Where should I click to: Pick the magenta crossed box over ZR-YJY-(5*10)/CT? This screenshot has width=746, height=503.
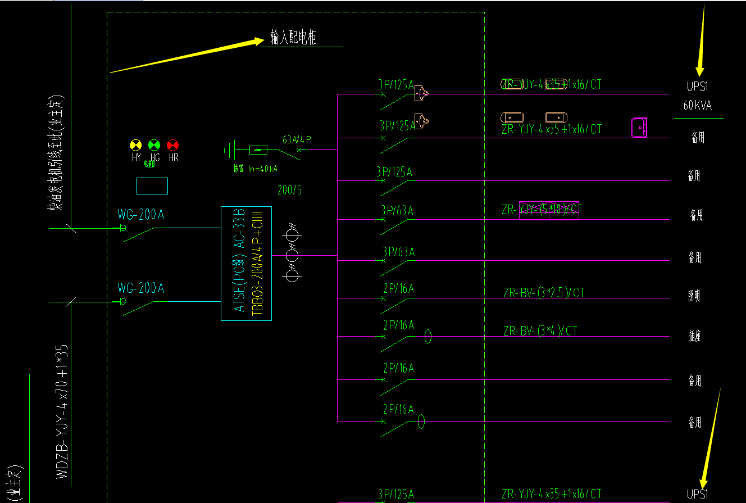[549, 210]
